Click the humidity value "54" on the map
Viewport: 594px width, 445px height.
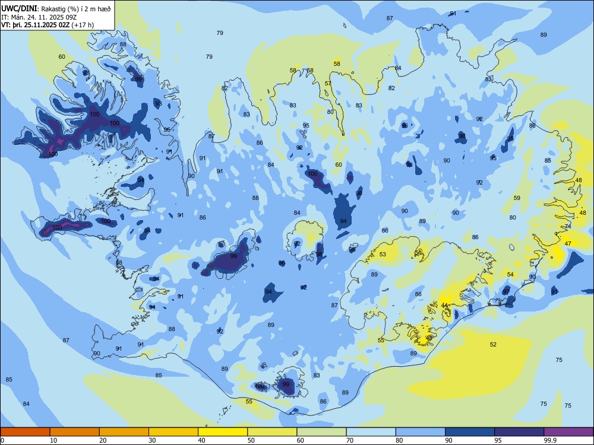(510, 274)
